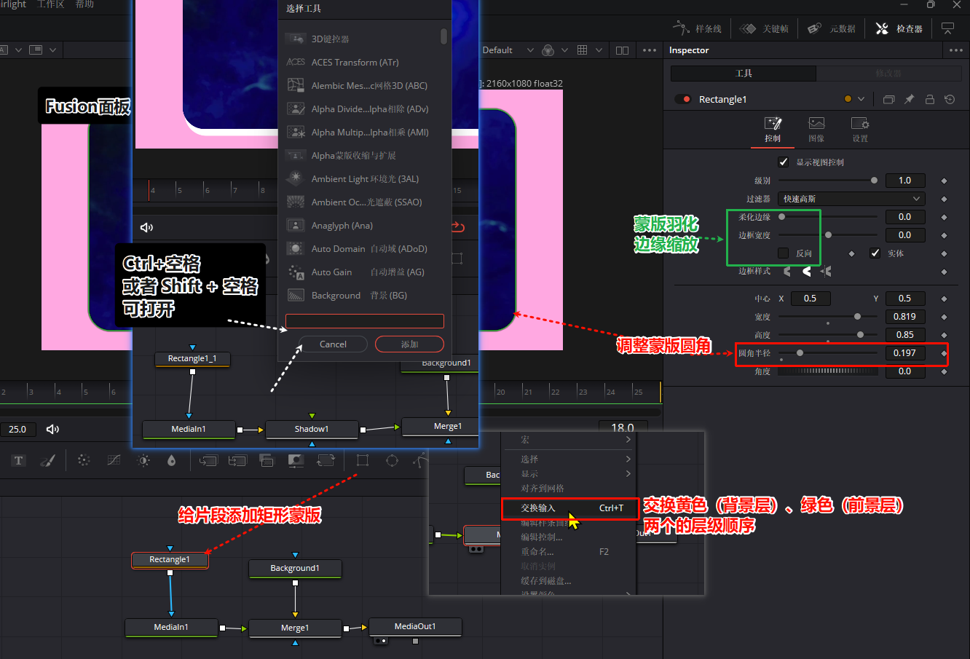Image resolution: width=970 pixels, height=659 pixels.
Task: Choose 重命名... from context menu
Action: pyautogui.click(x=537, y=552)
